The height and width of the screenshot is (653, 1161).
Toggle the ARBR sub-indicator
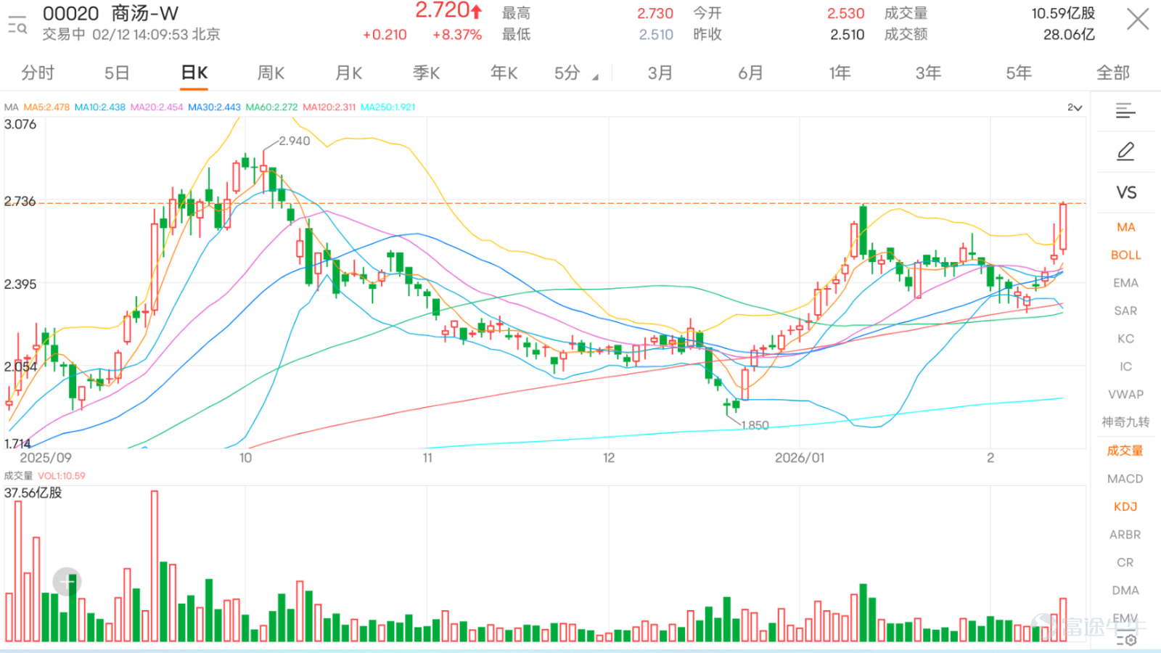click(x=1125, y=535)
